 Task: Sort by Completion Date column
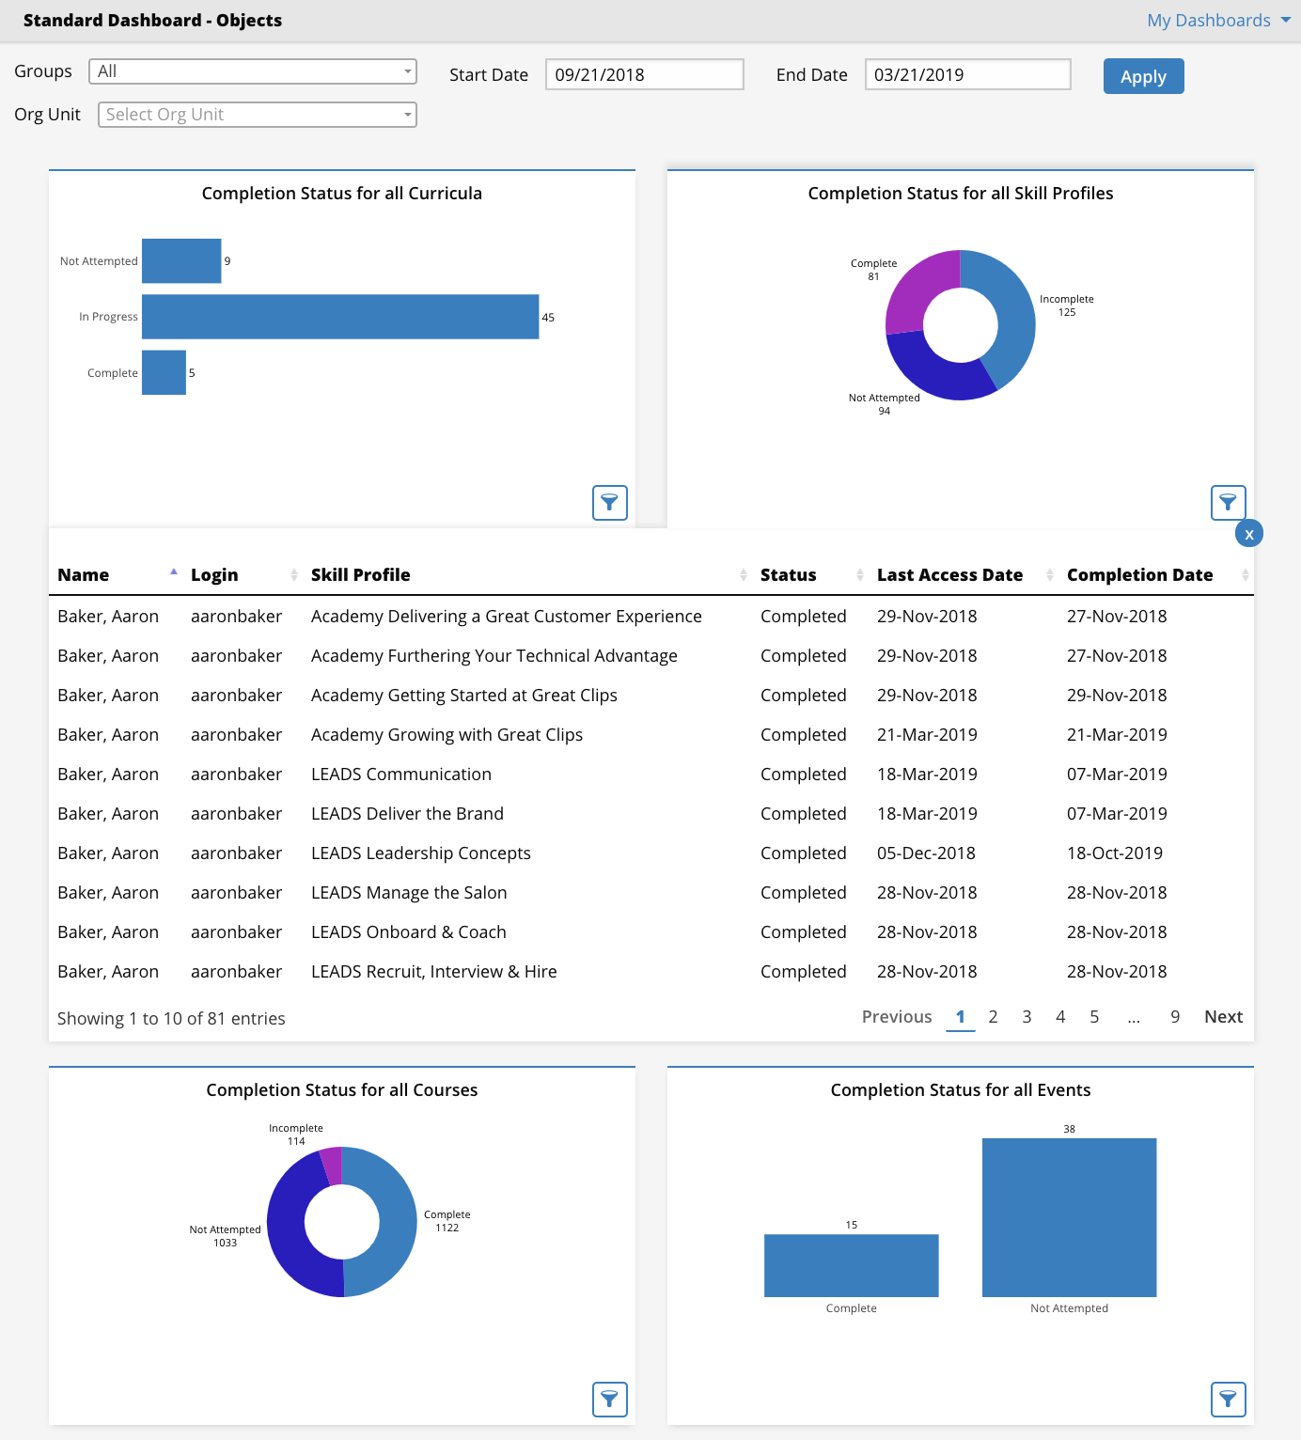click(x=1139, y=575)
